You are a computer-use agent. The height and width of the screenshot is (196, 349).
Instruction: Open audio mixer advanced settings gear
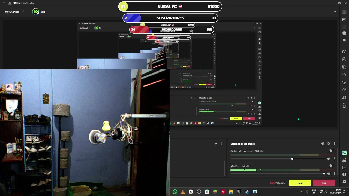(329, 143)
